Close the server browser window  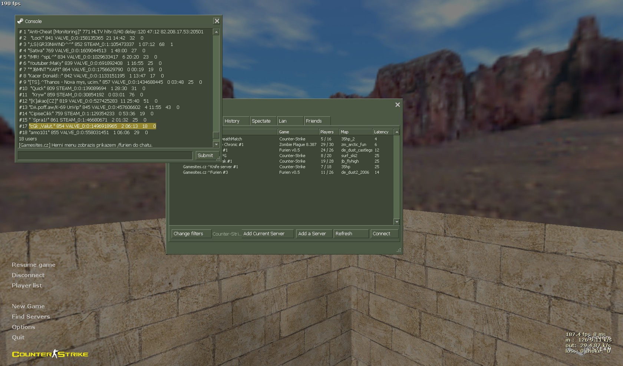[x=398, y=105]
